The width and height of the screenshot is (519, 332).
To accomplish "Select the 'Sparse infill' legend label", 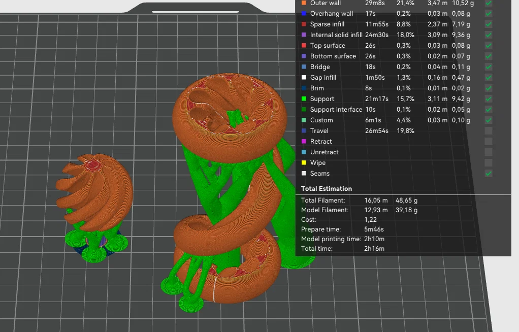I will click(328, 24).
